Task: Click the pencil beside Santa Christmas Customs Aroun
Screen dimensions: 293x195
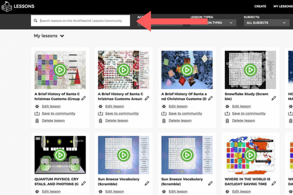Action: tap(147, 98)
